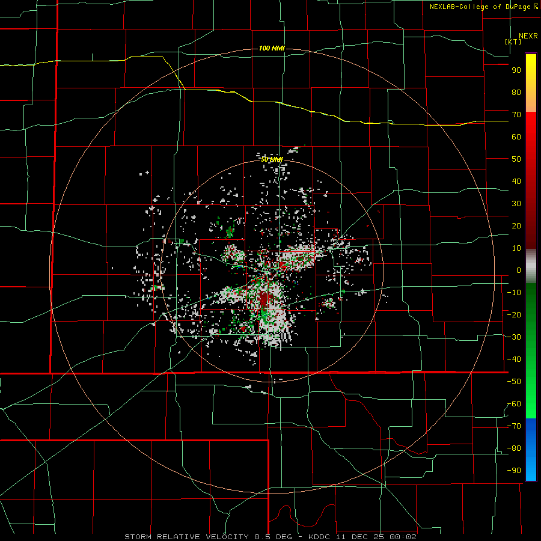
Task: Click the -90 value on the velocity scale
Action: [x=514, y=471]
